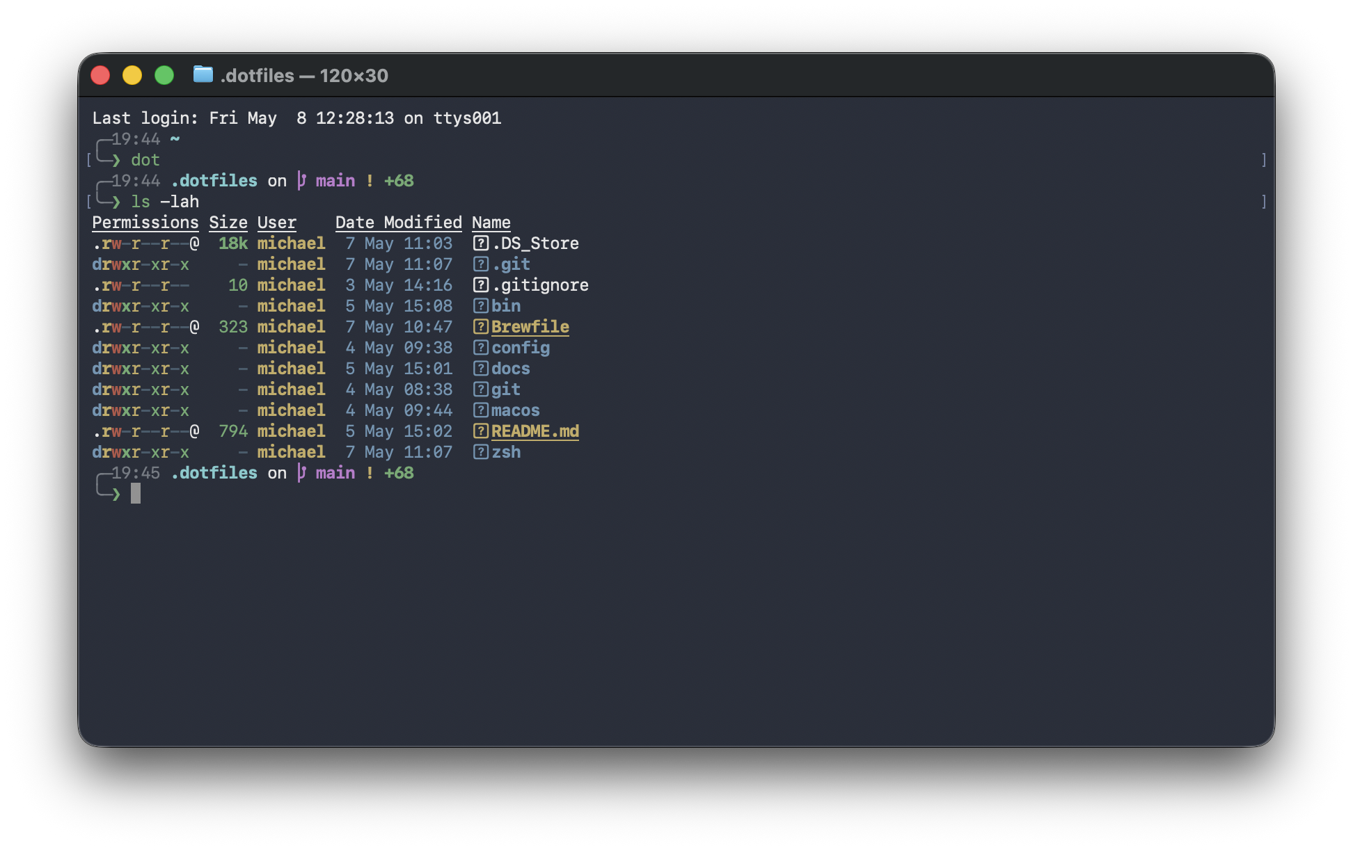Click the 'main' branch name in the last prompt
This screenshot has height=850, width=1353.
pos(335,473)
